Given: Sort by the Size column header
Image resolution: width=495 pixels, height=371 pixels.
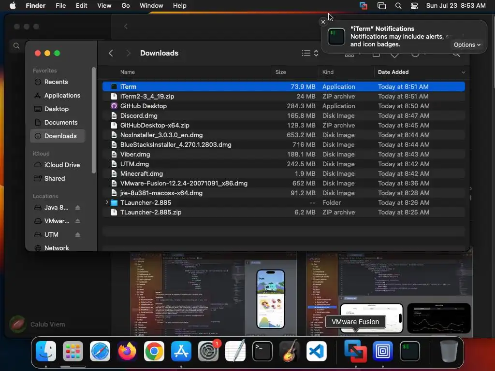Looking at the screenshot, I should coord(280,72).
